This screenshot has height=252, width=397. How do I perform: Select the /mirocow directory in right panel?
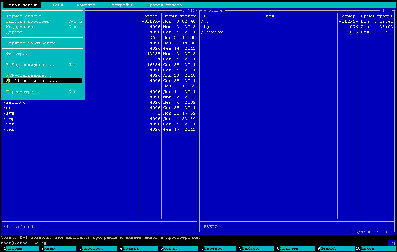coord(212,32)
